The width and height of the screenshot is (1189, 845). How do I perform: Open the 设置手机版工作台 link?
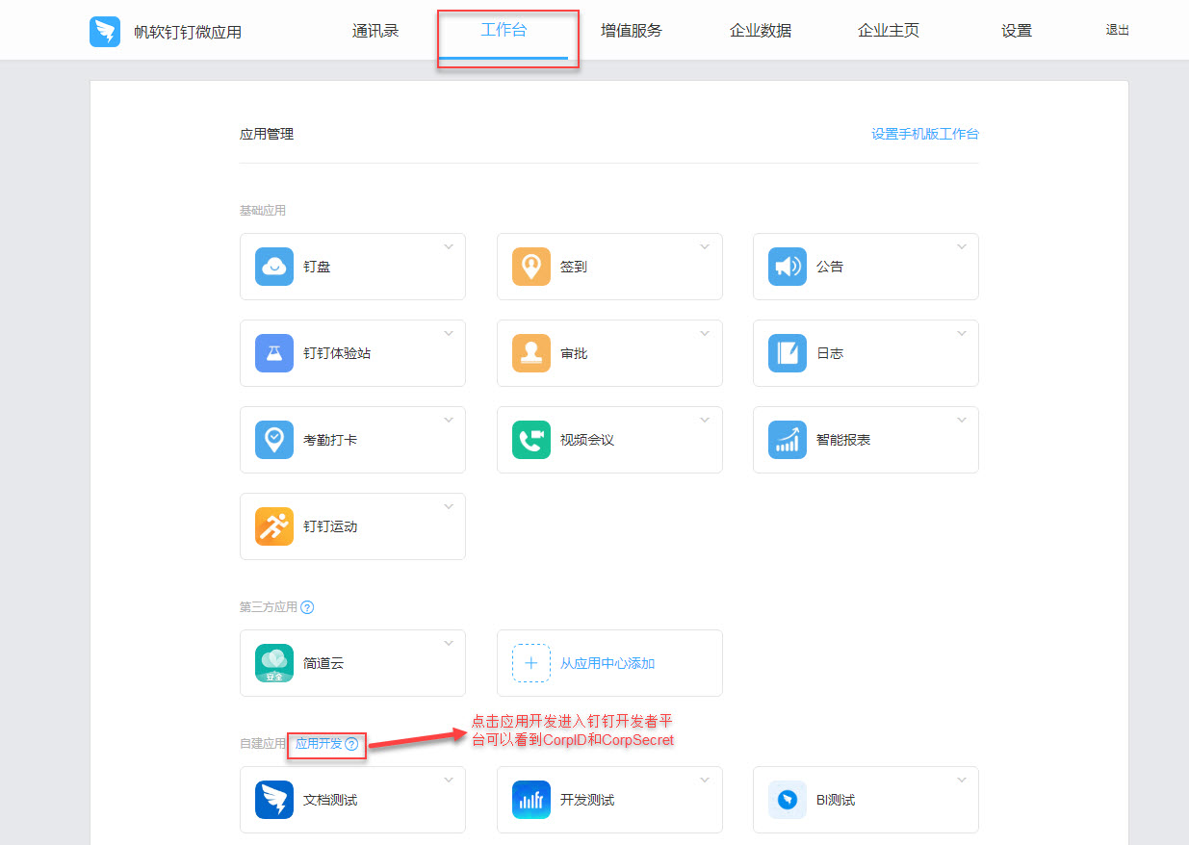(925, 134)
